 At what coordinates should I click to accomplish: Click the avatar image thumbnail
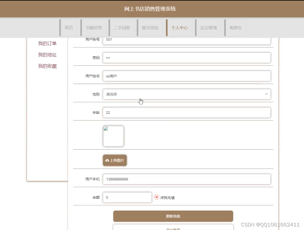pyautogui.click(x=113, y=136)
